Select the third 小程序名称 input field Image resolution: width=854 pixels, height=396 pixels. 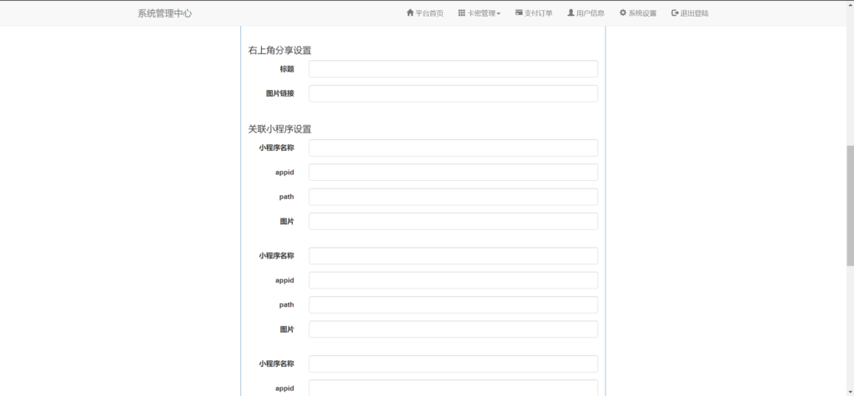[x=453, y=364]
